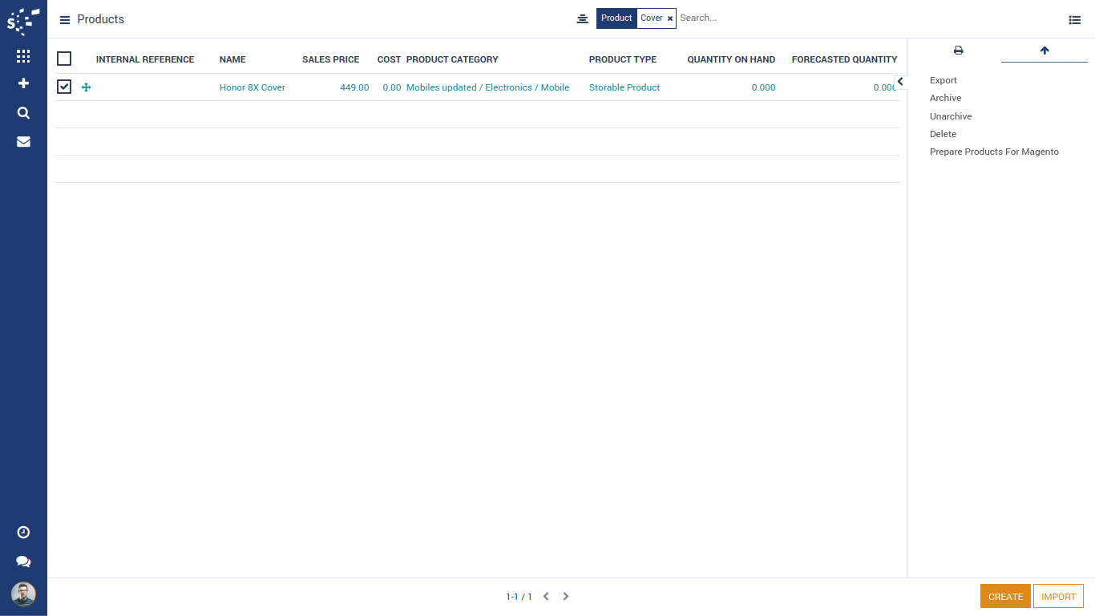Select Prepare Products For Magento

[994, 152]
